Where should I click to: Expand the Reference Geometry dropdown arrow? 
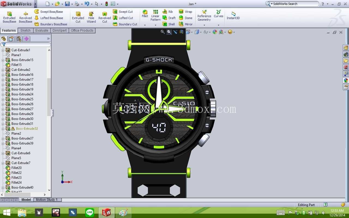point(204,25)
